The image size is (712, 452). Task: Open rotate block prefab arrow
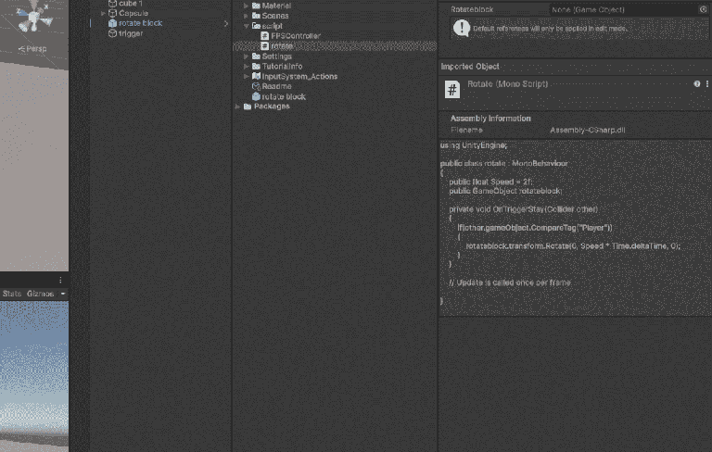[225, 23]
